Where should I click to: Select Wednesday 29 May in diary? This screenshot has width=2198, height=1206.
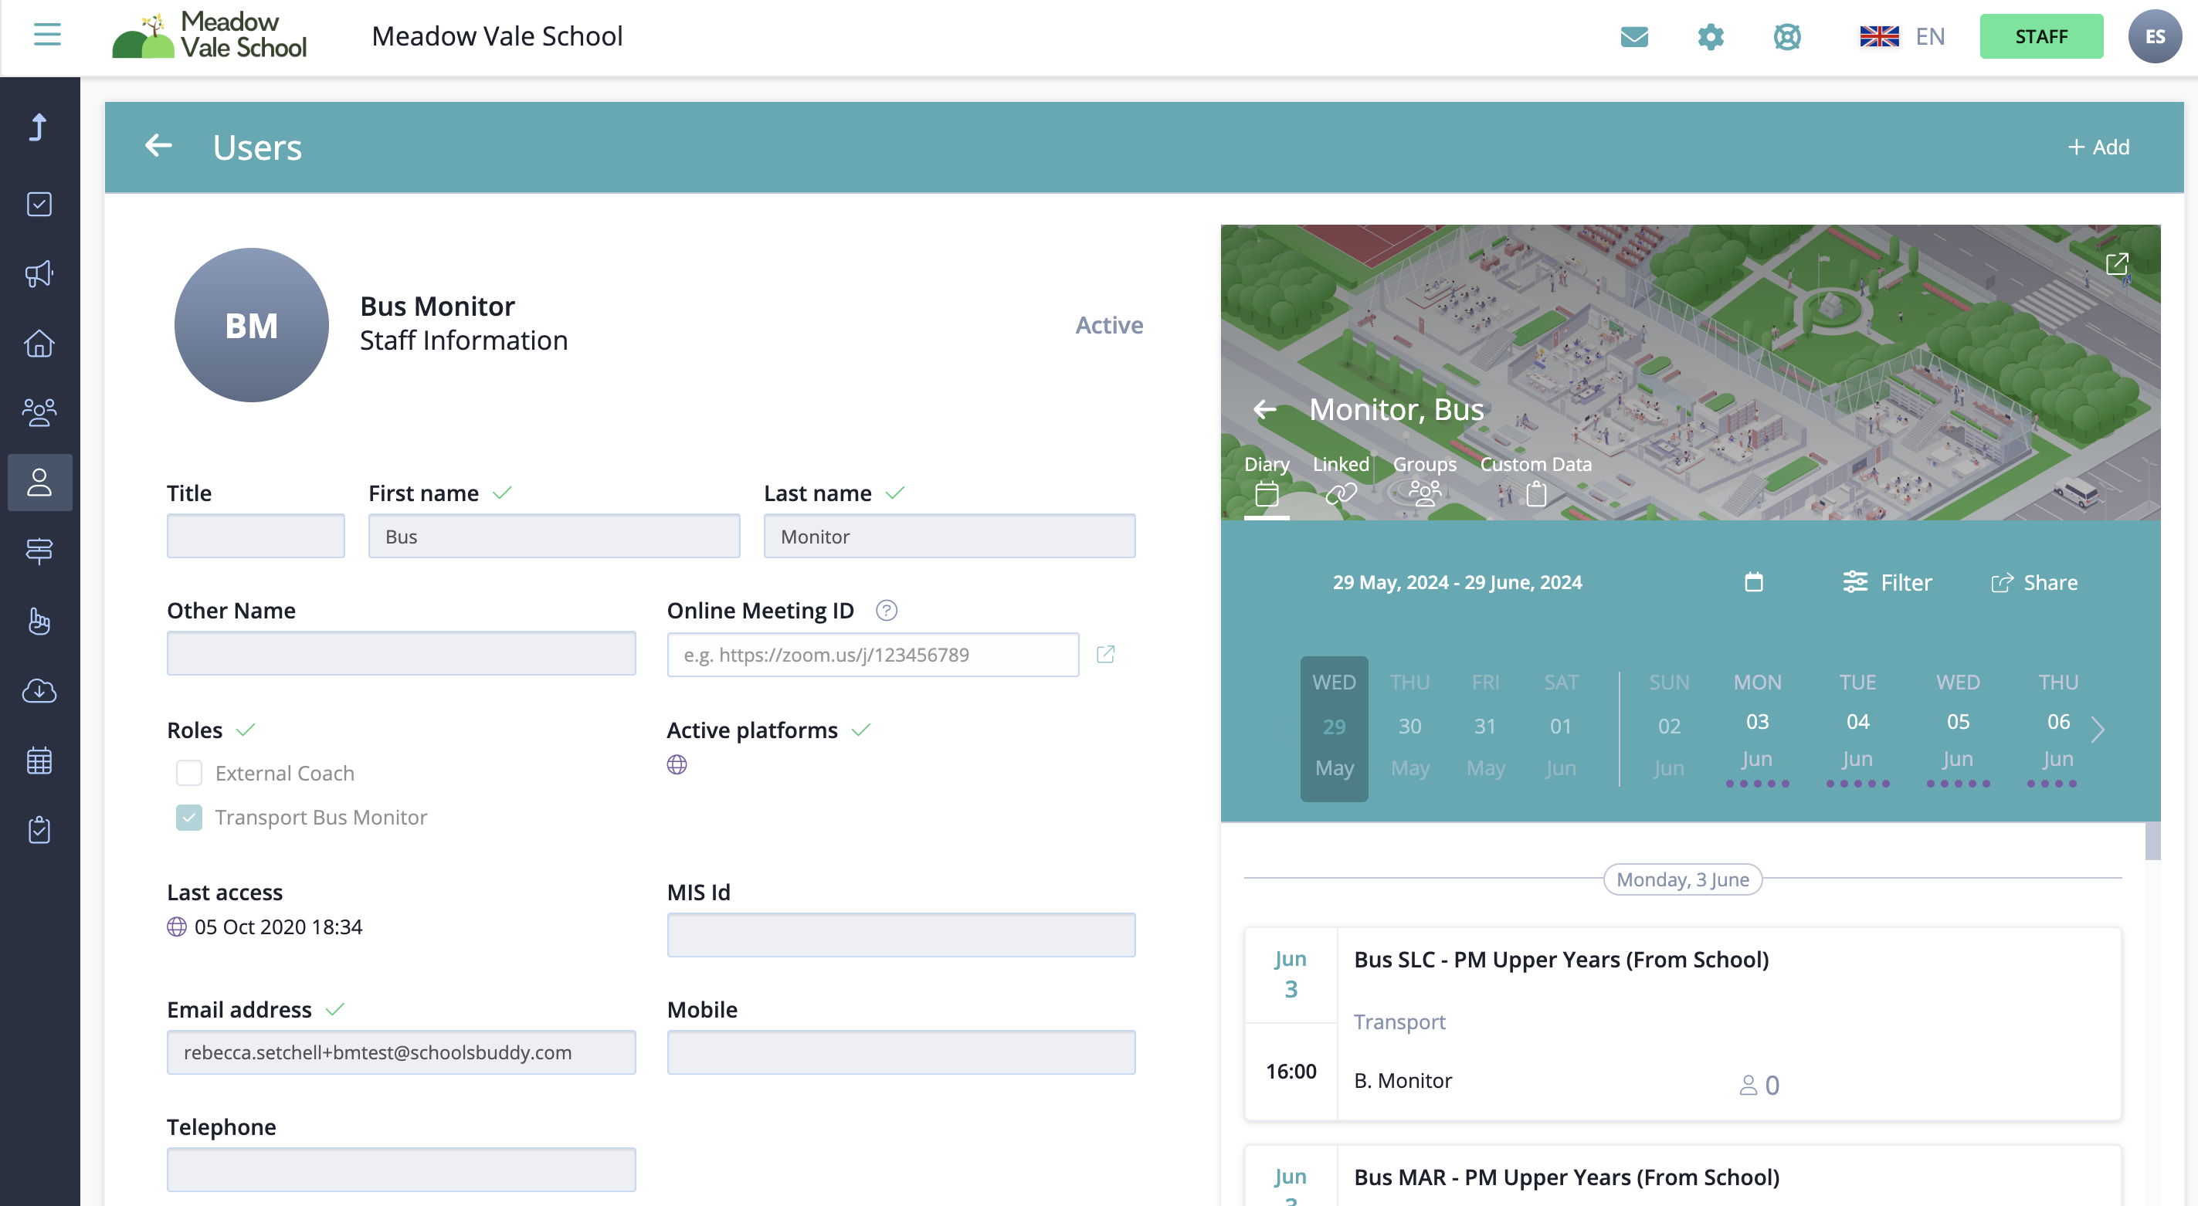[x=1334, y=728]
